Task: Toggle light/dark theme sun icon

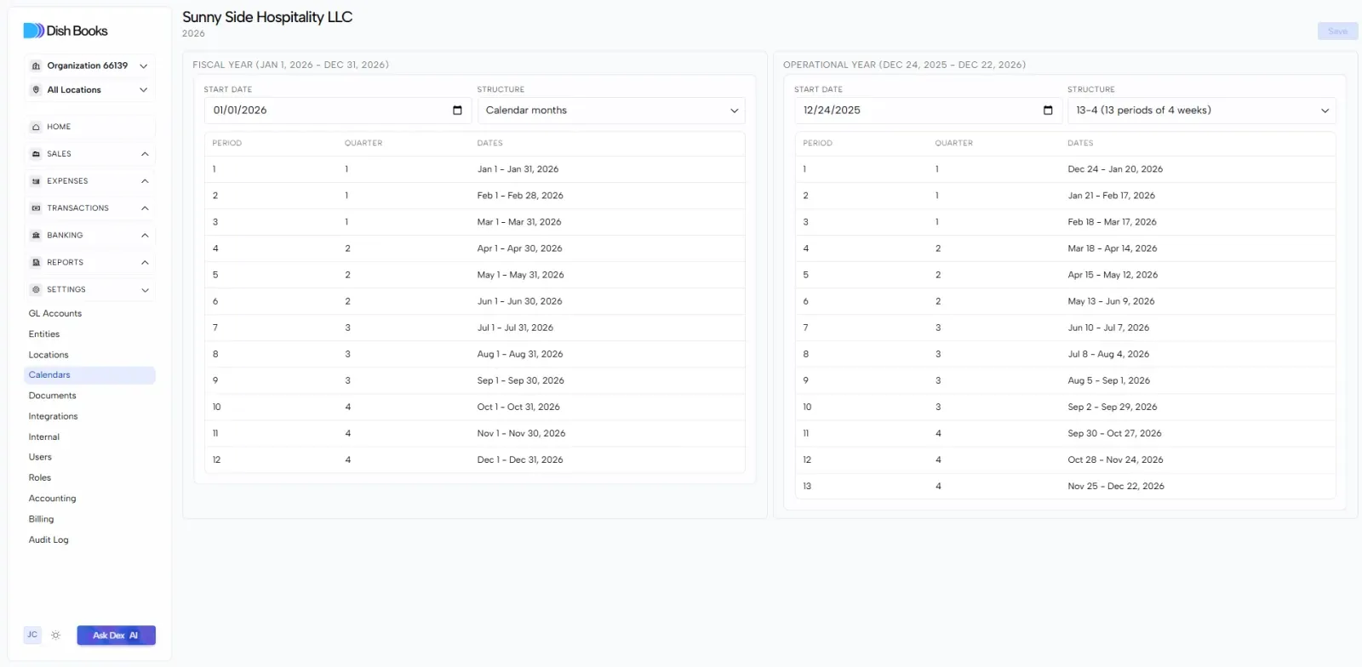Action: coord(56,636)
